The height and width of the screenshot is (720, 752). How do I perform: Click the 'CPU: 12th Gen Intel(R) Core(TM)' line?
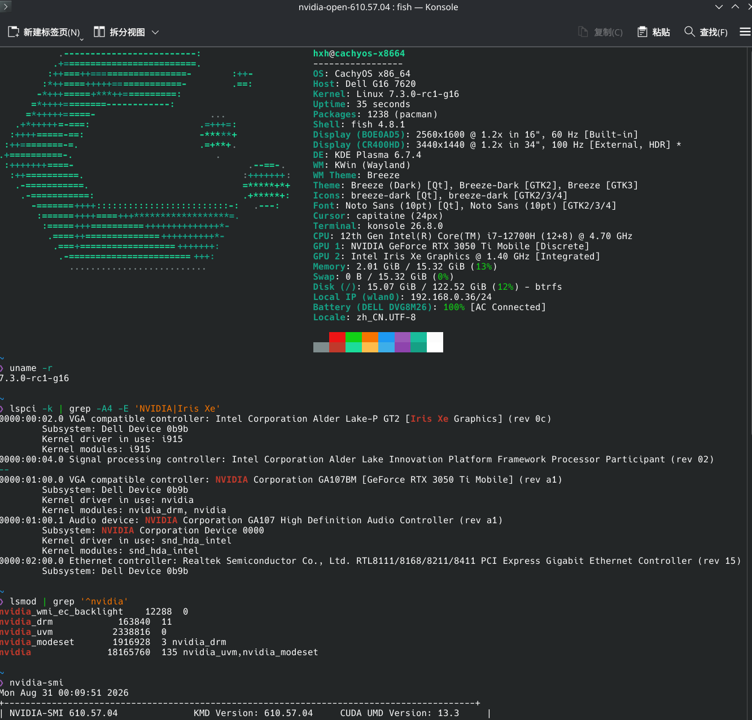tap(473, 236)
